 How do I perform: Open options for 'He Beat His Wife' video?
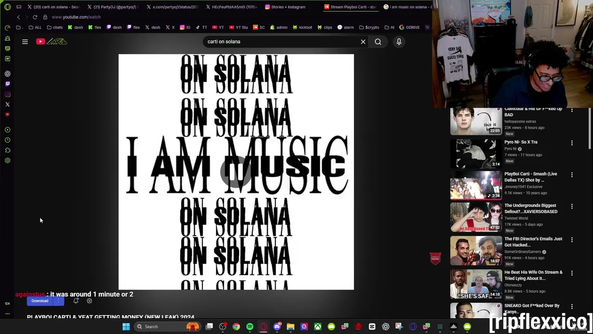pyautogui.click(x=572, y=273)
